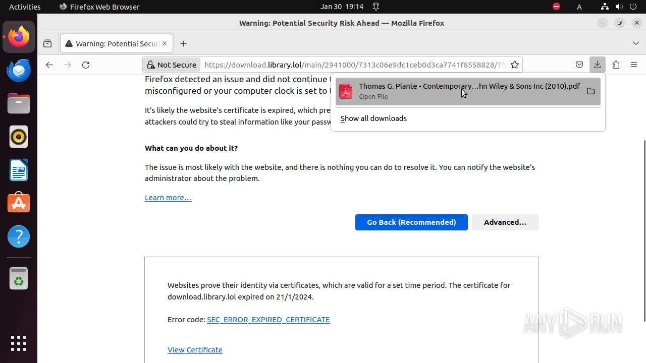The width and height of the screenshot is (646, 363).
Task: Open Firefox Web Browser app menu
Action: tap(99, 7)
